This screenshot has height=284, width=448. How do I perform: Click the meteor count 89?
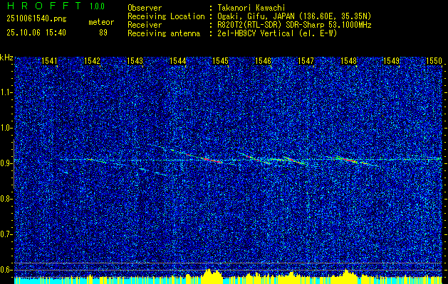[103, 33]
